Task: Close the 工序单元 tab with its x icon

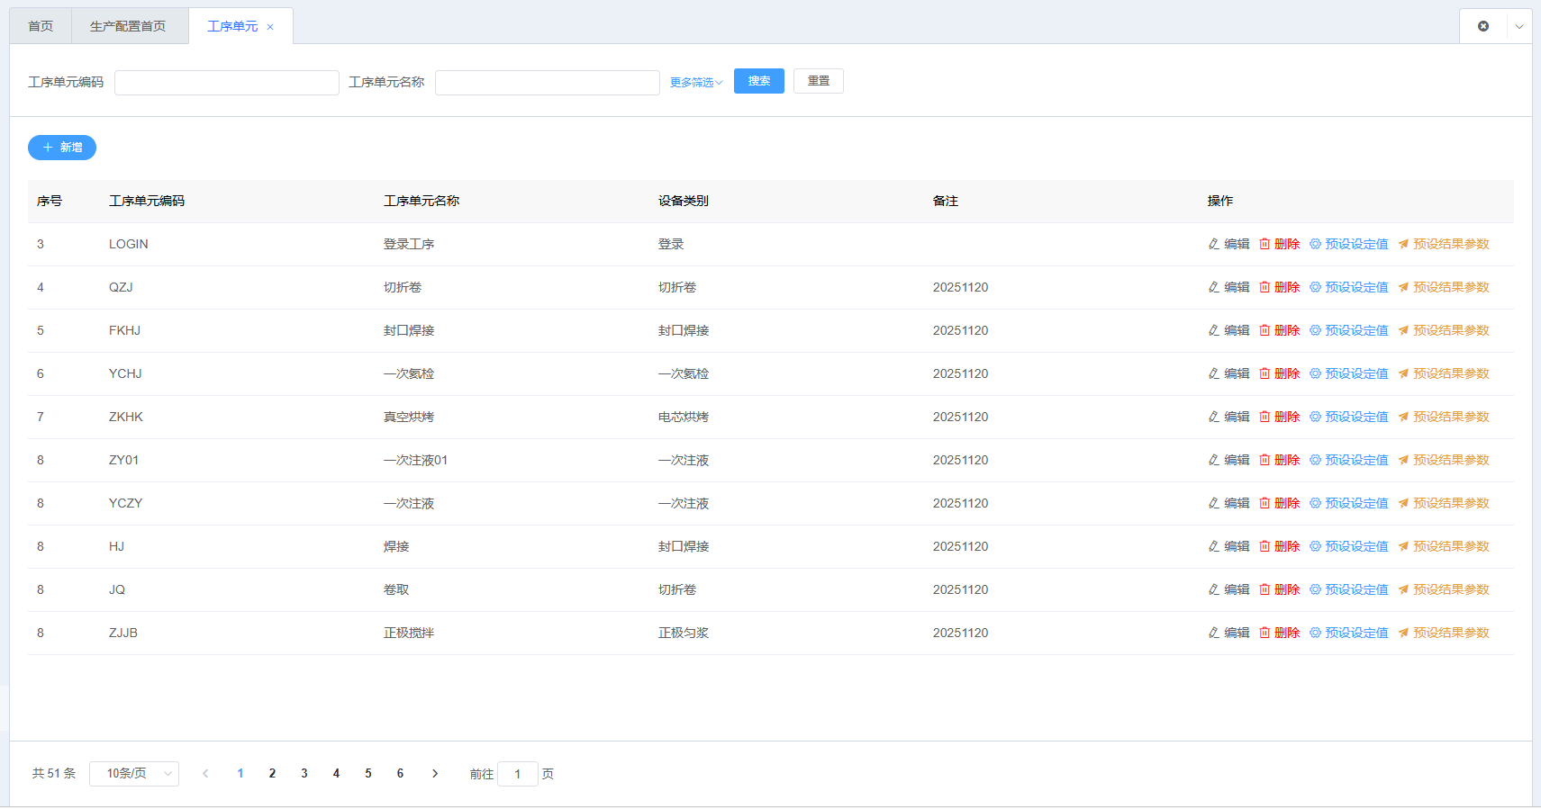Action: click(x=270, y=27)
